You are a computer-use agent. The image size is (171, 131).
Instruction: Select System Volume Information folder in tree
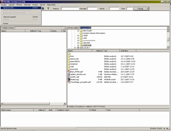[92, 33]
